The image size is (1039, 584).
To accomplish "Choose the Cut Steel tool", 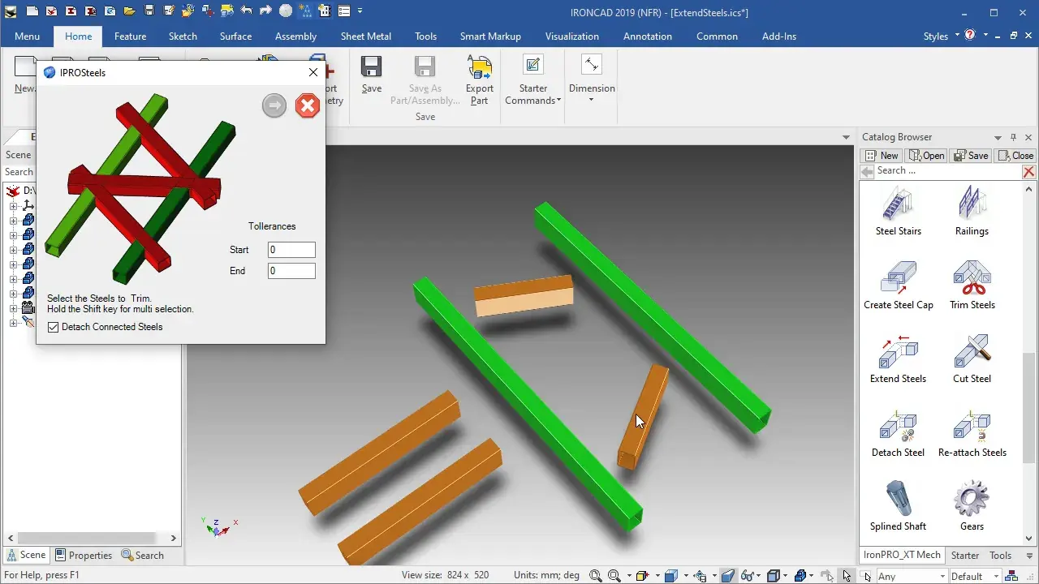I will click(972, 358).
